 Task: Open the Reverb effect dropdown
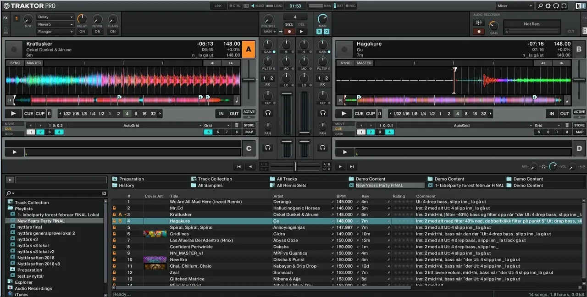pyautogui.click(x=55, y=24)
